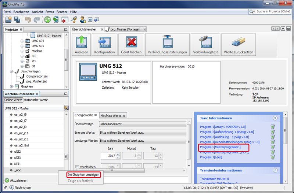
Task: Open the Bearbeiten menu
Action: click(x=21, y=12)
